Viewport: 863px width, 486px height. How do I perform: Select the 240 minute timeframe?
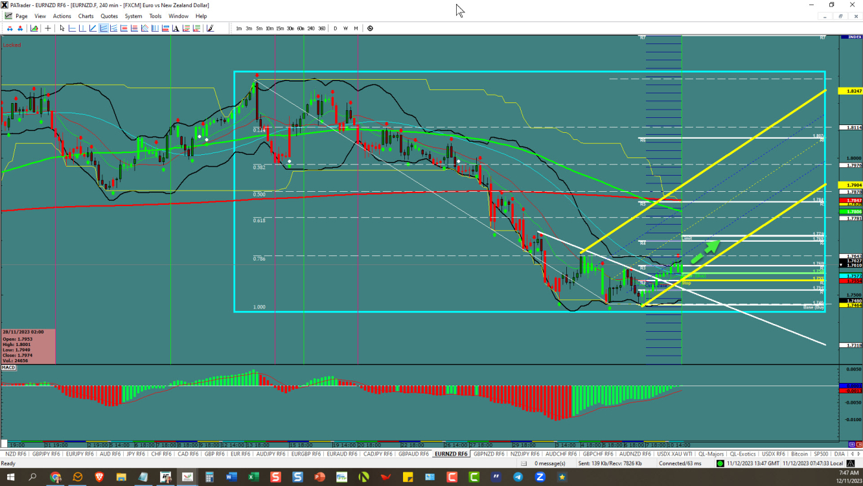pyautogui.click(x=311, y=29)
